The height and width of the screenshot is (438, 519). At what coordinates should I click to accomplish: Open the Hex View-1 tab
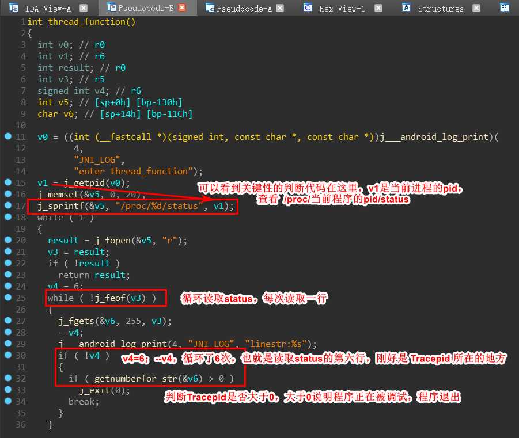coord(342,8)
